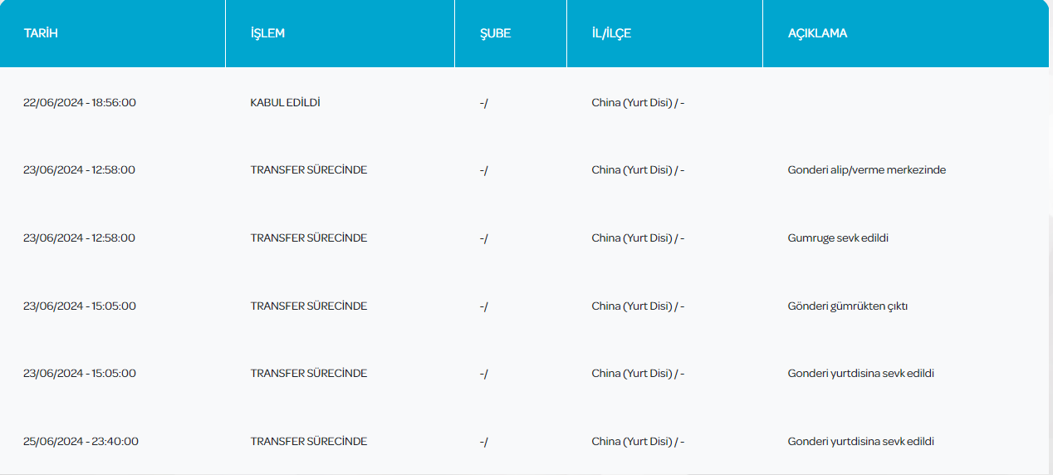Click TRANSFER SÜRECİNDE in the 'Gumruge sevk edildi' row
Image resolution: width=1053 pixels, height=475 pixels.
(x=308, y=238)
